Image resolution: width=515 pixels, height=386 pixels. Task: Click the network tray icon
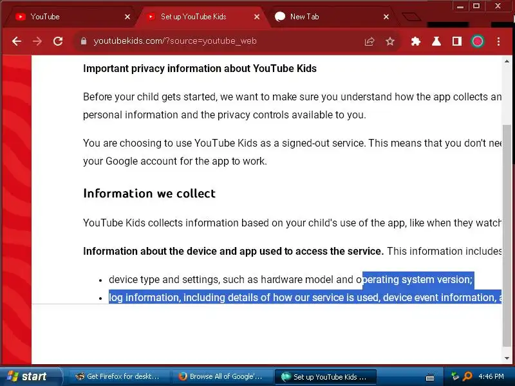click(455, 376)
